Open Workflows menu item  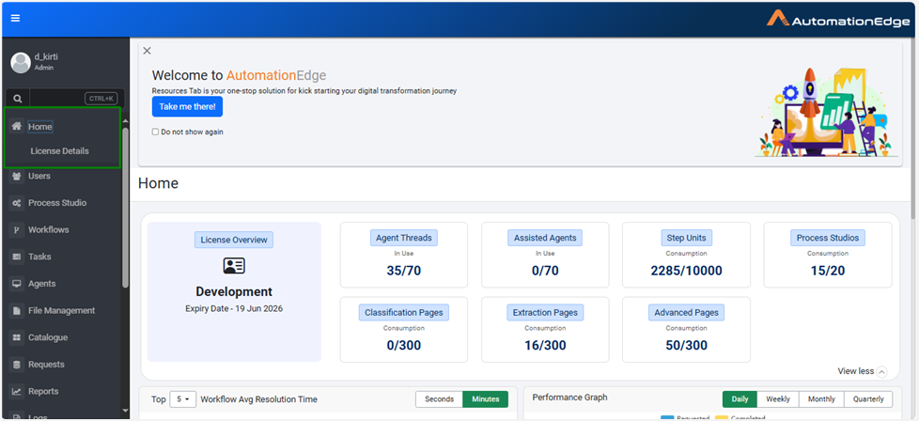tap(49, 230)
